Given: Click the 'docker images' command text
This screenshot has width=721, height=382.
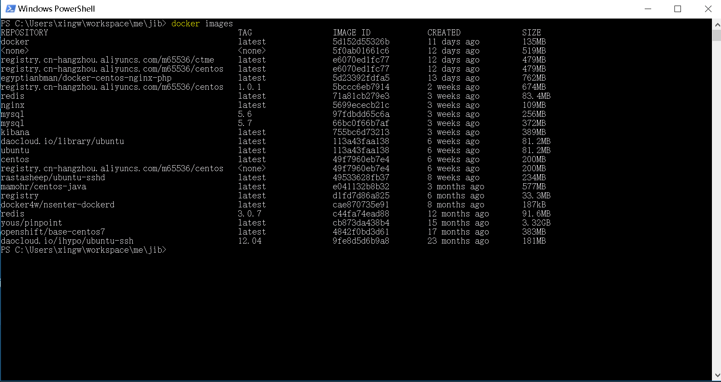Looking at the screenshot, I should click(202, 24).
